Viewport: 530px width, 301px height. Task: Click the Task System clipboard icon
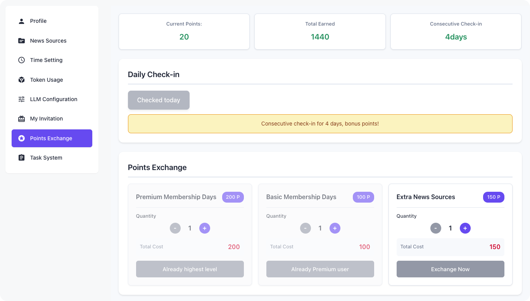[22, 158]
